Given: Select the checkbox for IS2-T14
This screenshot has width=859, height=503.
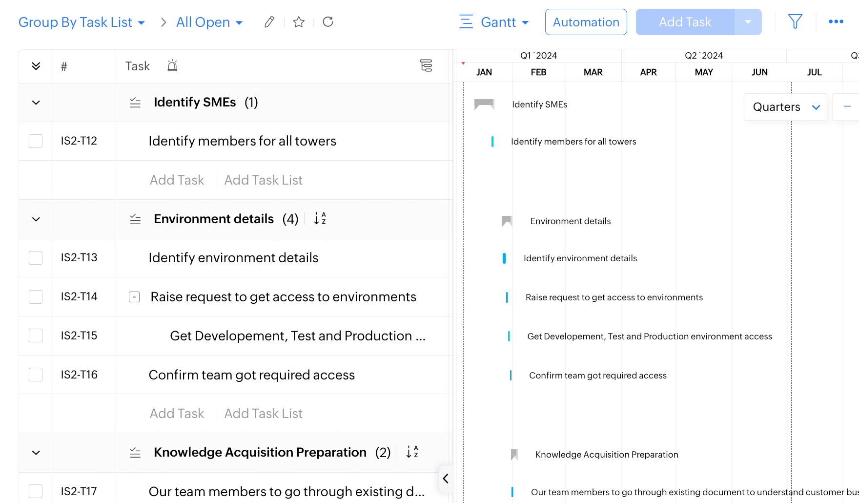Looking at the screenshot, I should [x=36, y=297].
